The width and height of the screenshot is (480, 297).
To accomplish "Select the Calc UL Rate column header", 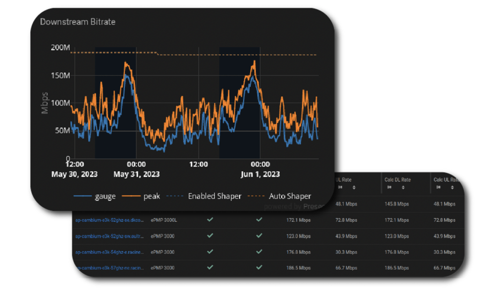I will click(x=446, y=180).
